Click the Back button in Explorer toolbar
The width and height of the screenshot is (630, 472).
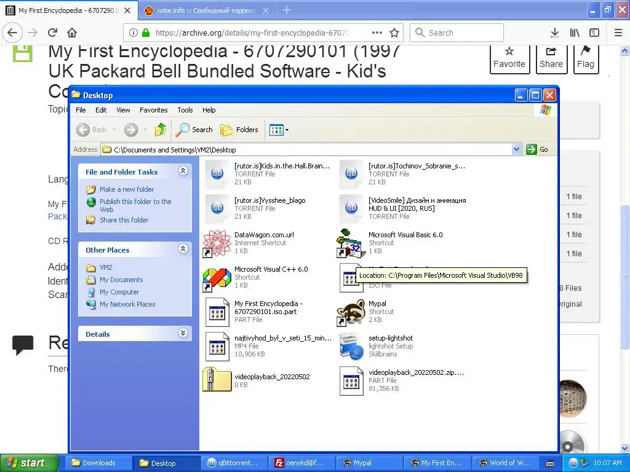point(92,130)
